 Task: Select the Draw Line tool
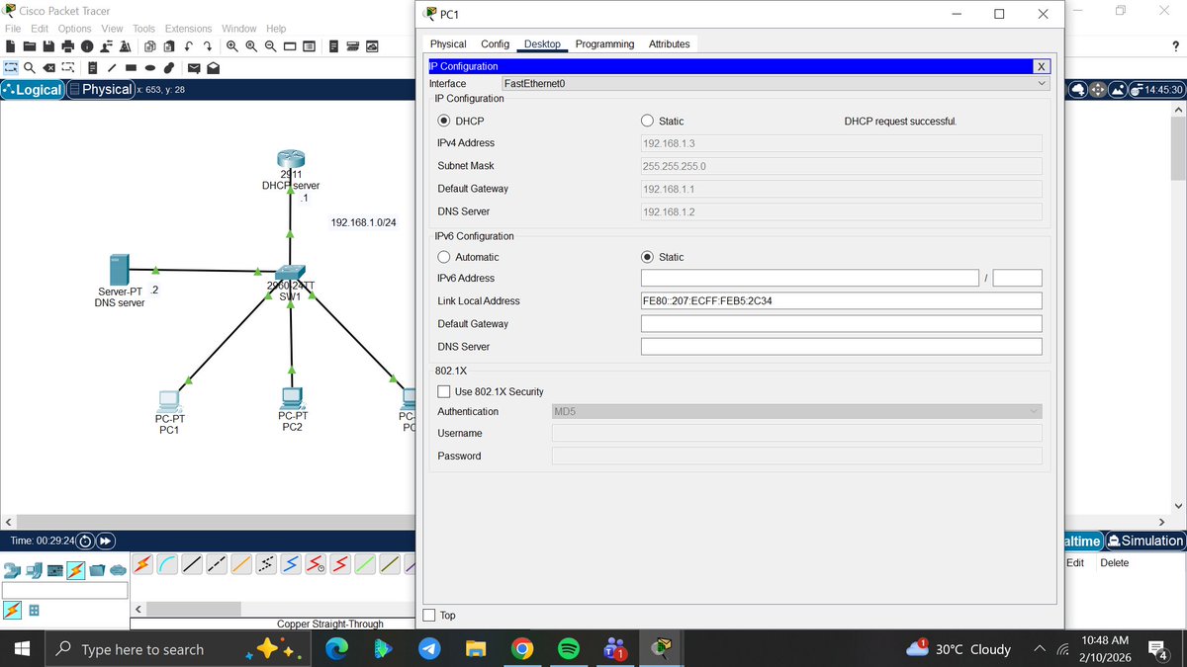[112, 68]
